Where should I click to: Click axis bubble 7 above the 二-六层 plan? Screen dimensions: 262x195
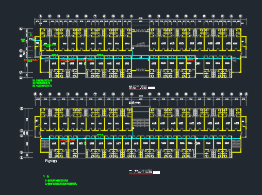coord(95,94)
